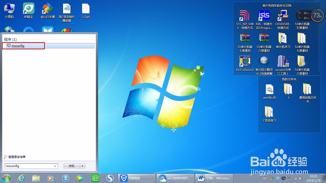Clear the search box with the x
326x183 pixels.
coord(55,166)
